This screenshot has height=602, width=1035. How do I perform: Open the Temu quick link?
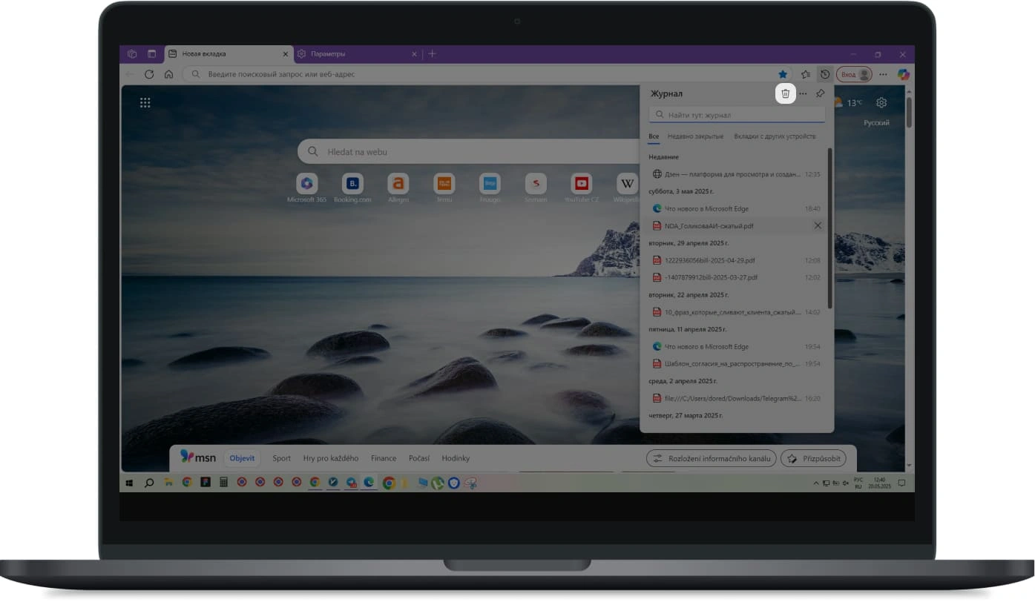pos(444,188)
